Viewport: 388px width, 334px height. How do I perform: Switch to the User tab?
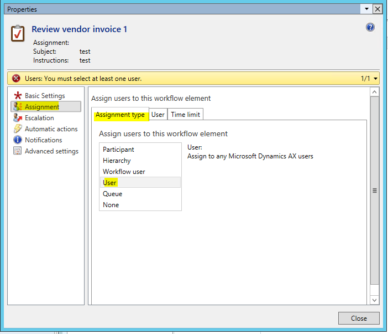point(158,115)
